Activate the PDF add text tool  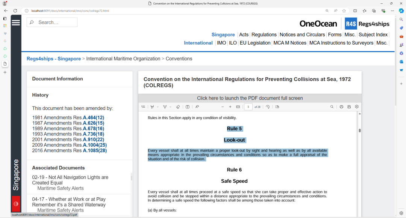coord(188,107)
